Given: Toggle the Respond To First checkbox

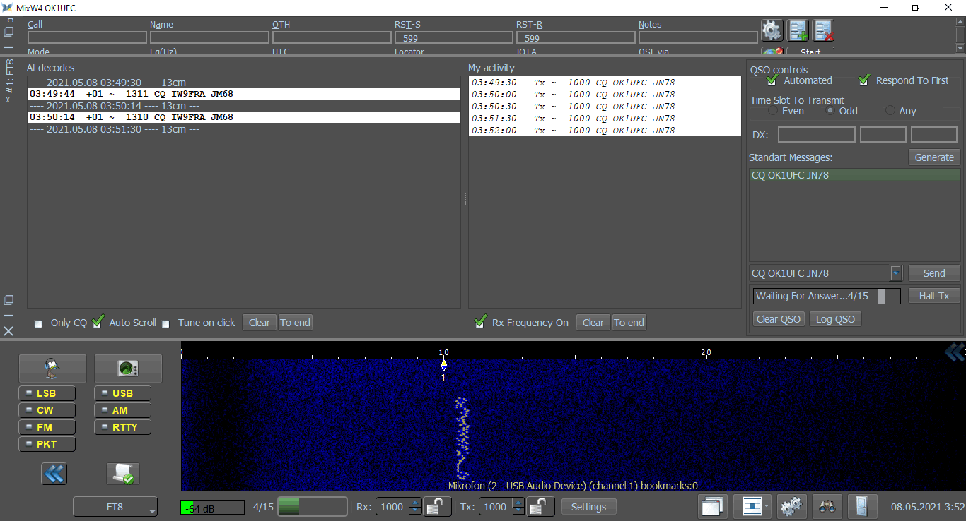Looking at the screenshot, I should [x=863, y=80].
